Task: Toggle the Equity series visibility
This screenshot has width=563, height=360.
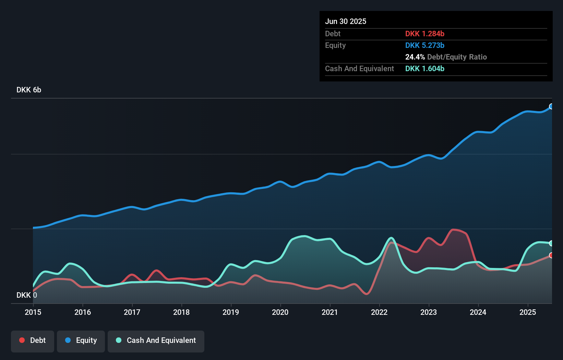Action: 81,340
